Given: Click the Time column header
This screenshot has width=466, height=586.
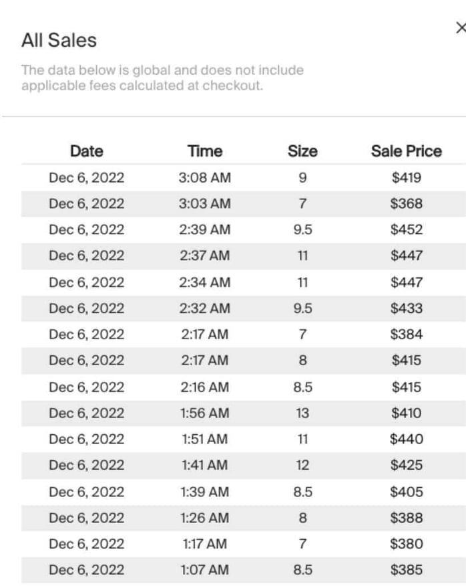Looking at the screenshot, I should 204,151.
